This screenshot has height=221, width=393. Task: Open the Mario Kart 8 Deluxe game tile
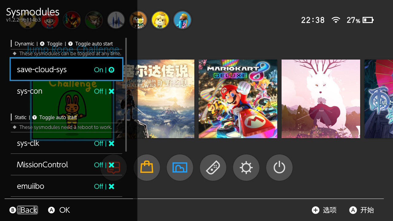238,99
